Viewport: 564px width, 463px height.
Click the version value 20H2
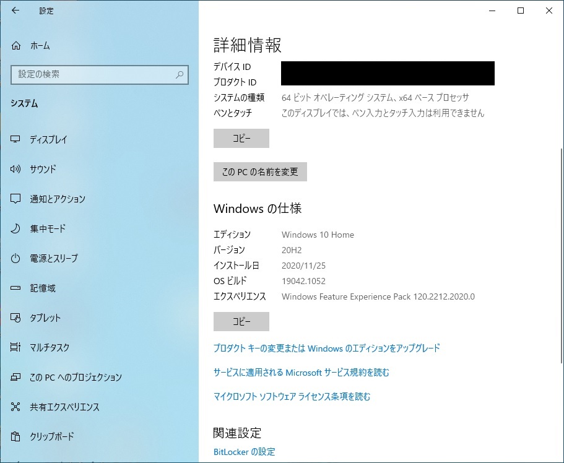tap(292, 250)
